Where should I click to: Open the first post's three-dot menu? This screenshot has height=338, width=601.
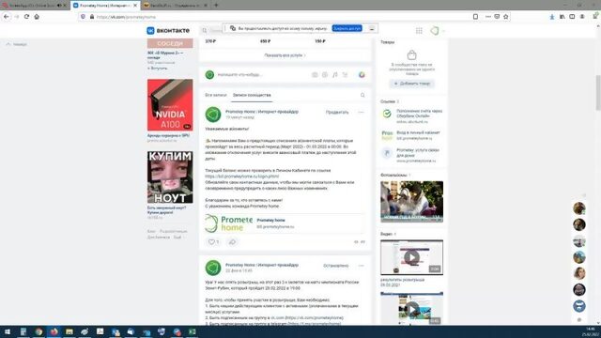[x=361, y=113]
